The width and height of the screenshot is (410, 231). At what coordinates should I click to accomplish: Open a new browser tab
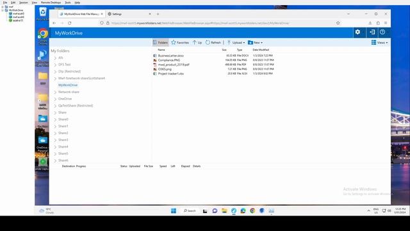pyautogui.click(x=158, y=14)
